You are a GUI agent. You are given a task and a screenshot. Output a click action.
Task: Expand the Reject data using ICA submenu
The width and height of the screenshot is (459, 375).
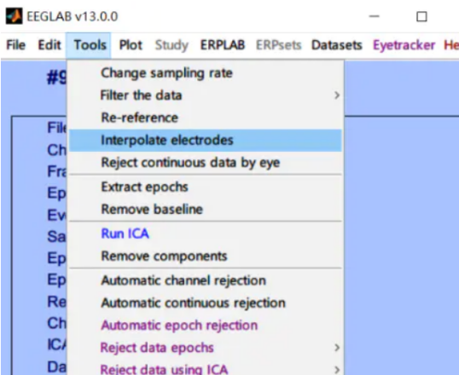pyautogui.click(x=206, y=368)
